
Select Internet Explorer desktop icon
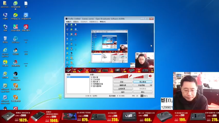click(x=5, y=52)
